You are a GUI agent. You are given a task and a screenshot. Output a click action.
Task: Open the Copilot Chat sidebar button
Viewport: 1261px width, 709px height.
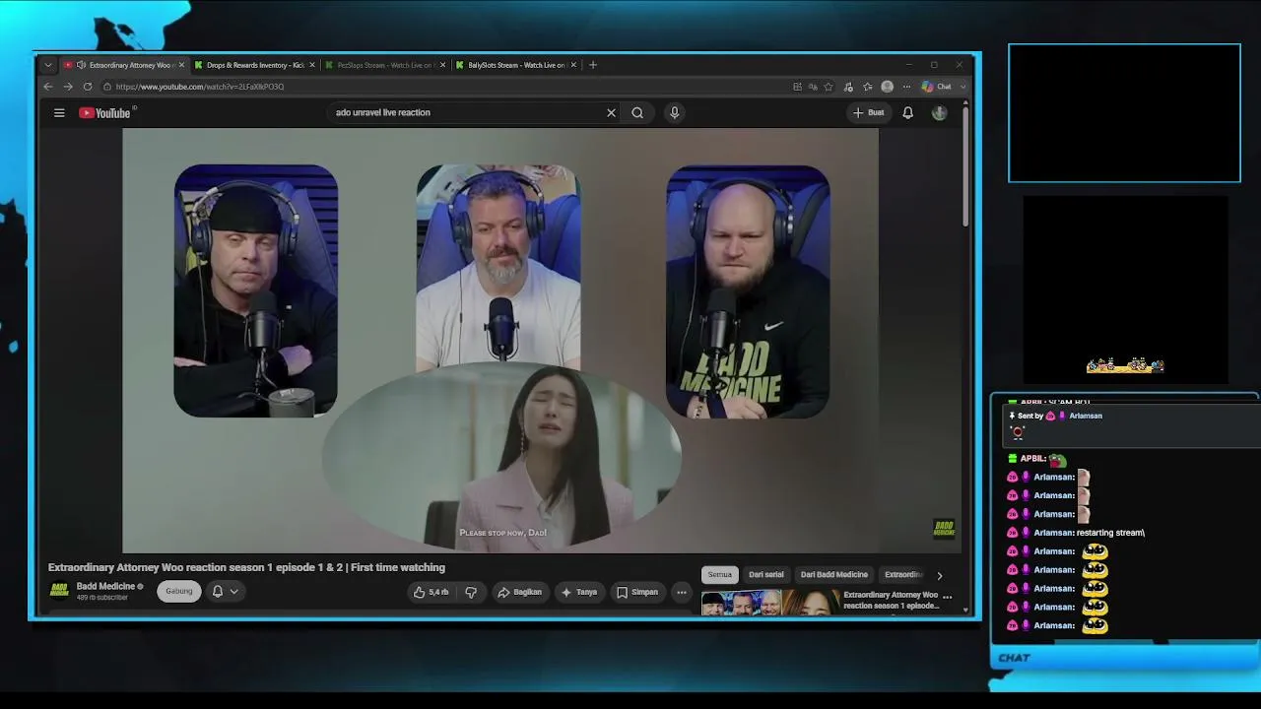937,87
